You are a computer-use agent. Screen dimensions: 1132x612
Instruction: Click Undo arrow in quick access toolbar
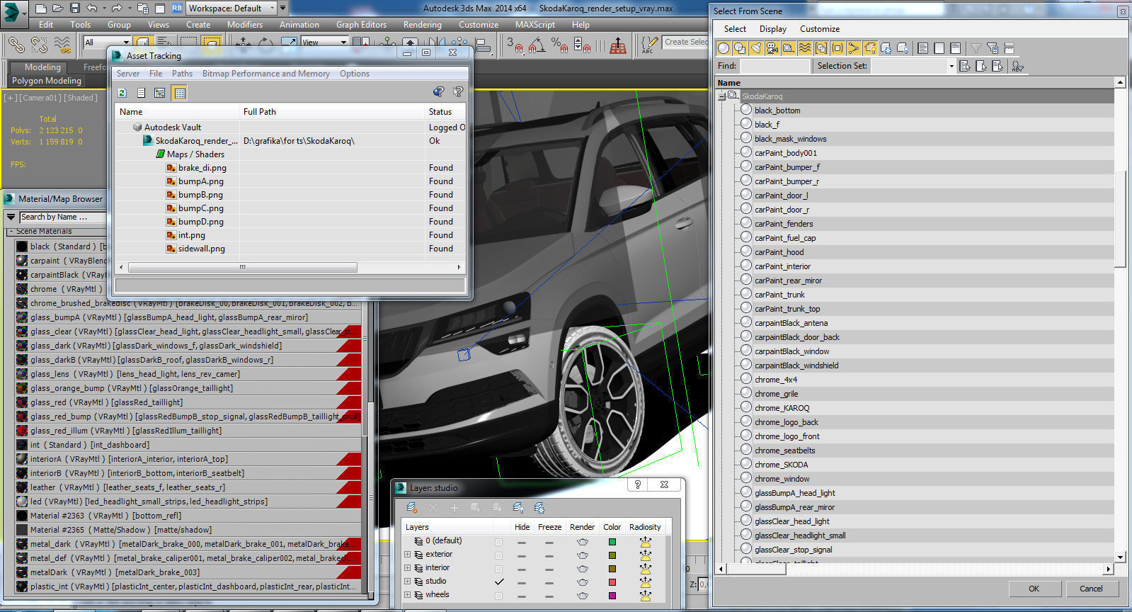[x=92, y=8]
